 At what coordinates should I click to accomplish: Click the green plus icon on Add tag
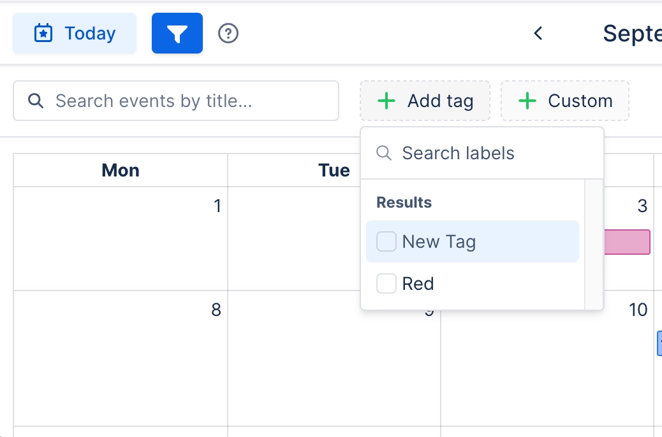pyautogui.click(x=386, y=101)
